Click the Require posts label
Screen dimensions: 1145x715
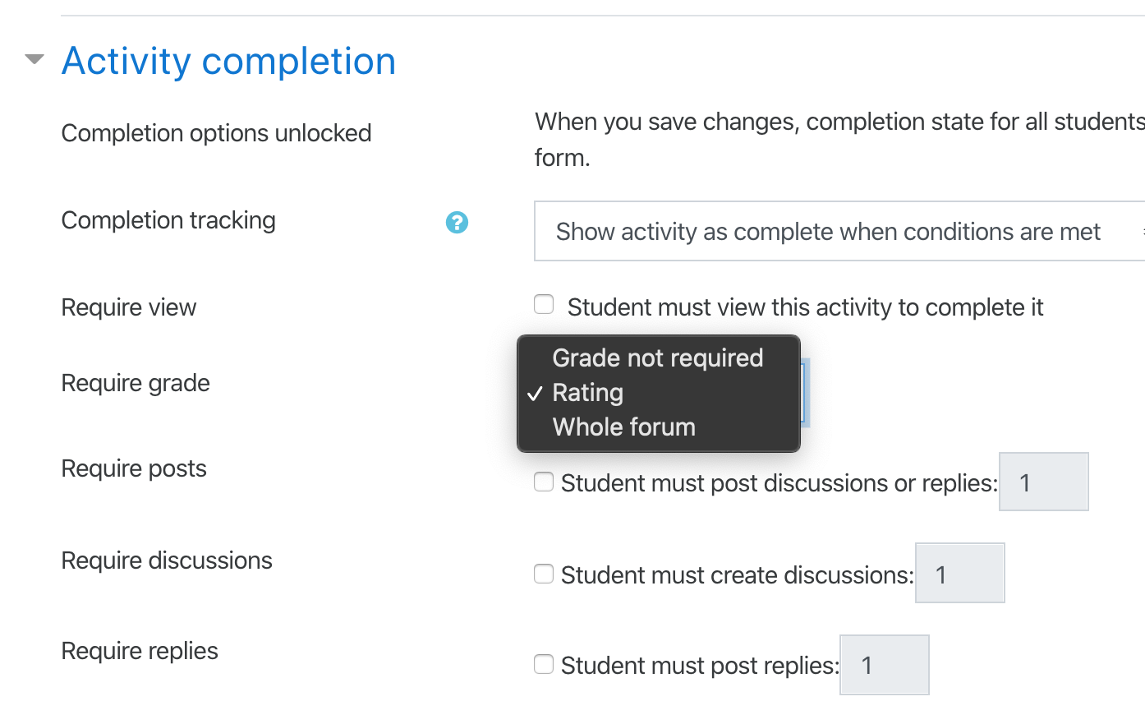(134, 468)
